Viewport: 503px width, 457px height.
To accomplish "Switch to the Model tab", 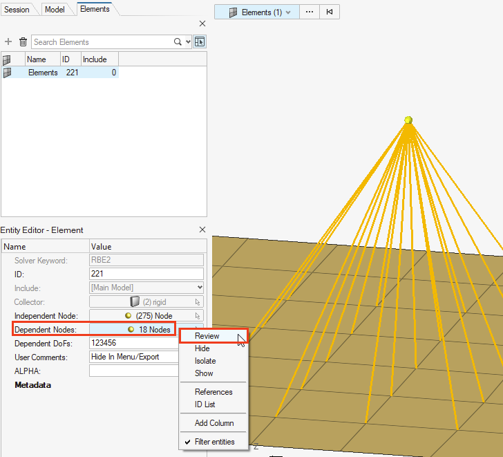I will tap(55, 10).
